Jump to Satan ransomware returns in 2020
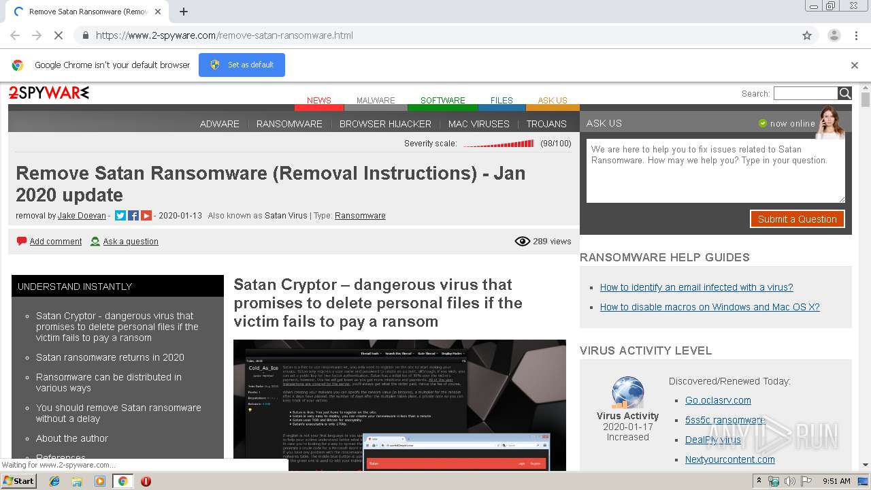 coord(110,357)
